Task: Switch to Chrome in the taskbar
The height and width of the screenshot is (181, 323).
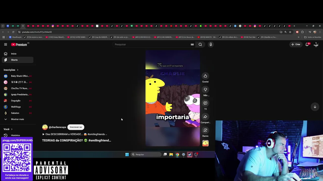Action: (x=177, y=154)
